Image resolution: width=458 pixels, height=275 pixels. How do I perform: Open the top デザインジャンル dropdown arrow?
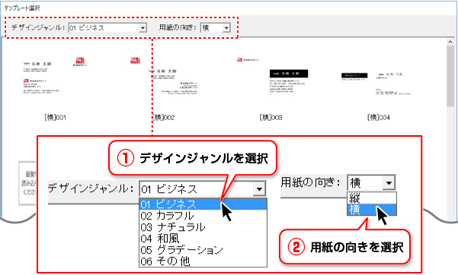[x=143, y=28]
